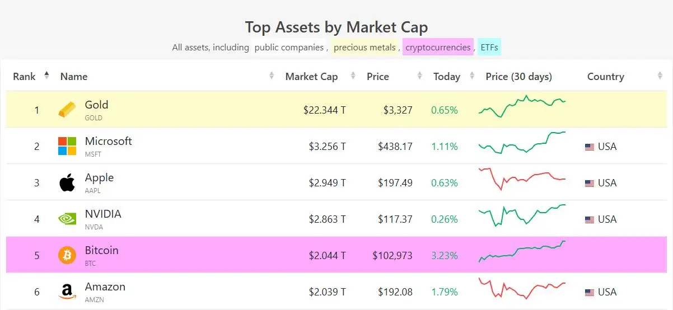673x310 pixels.
Task: Open the Bitcoin asset link
Action: point(101,250)
